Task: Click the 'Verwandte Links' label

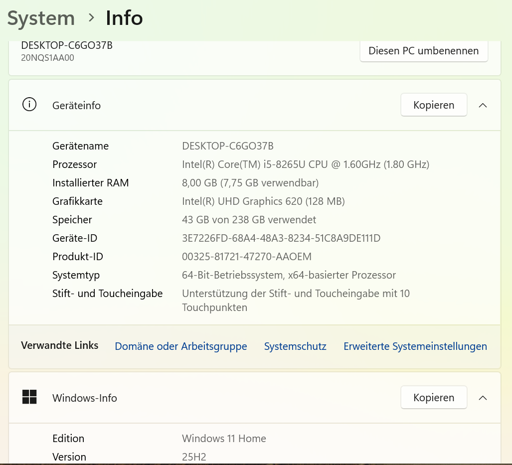Action: pyautogui.click(x=59, y=345)
